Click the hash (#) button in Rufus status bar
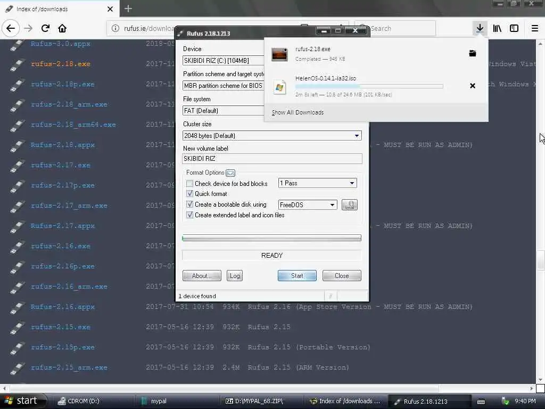The image size is (545, 409). coord(331,296)
